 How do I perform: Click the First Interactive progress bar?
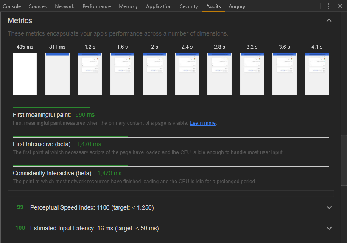171,137
